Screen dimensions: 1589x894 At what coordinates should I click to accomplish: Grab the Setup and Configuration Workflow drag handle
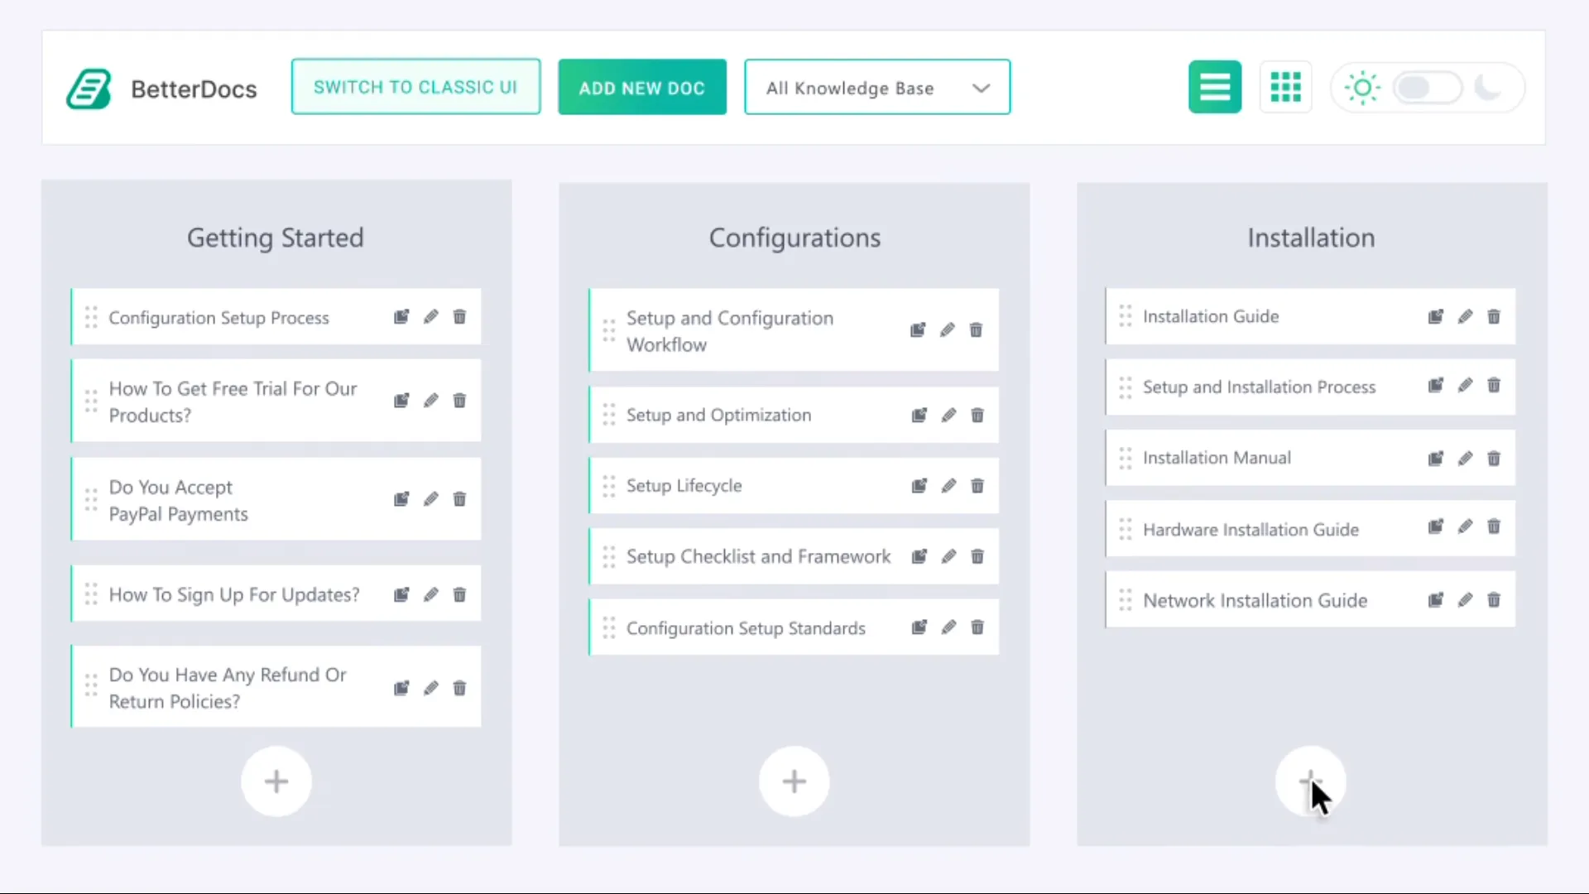pyautogui.click(x=608, y=330)
